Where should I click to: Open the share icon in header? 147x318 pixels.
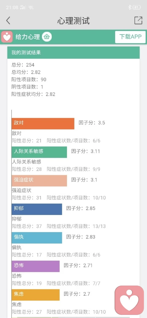coord(138,20)
